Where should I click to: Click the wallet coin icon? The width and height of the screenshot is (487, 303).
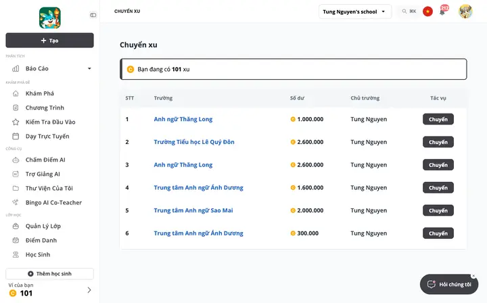12,293
